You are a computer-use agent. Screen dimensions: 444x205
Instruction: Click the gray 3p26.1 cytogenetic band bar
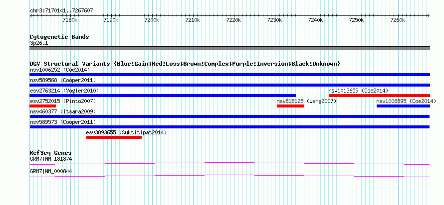[229, 48]
